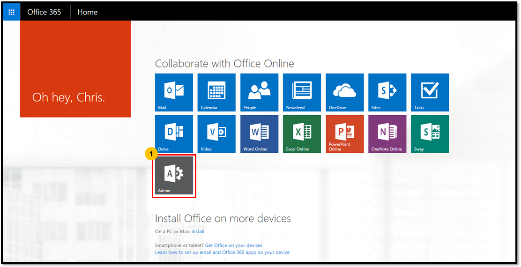This screenshot has width=521, height=267.
Task: Launch the PowerPoint Online tile
Action: pos(344,134)
